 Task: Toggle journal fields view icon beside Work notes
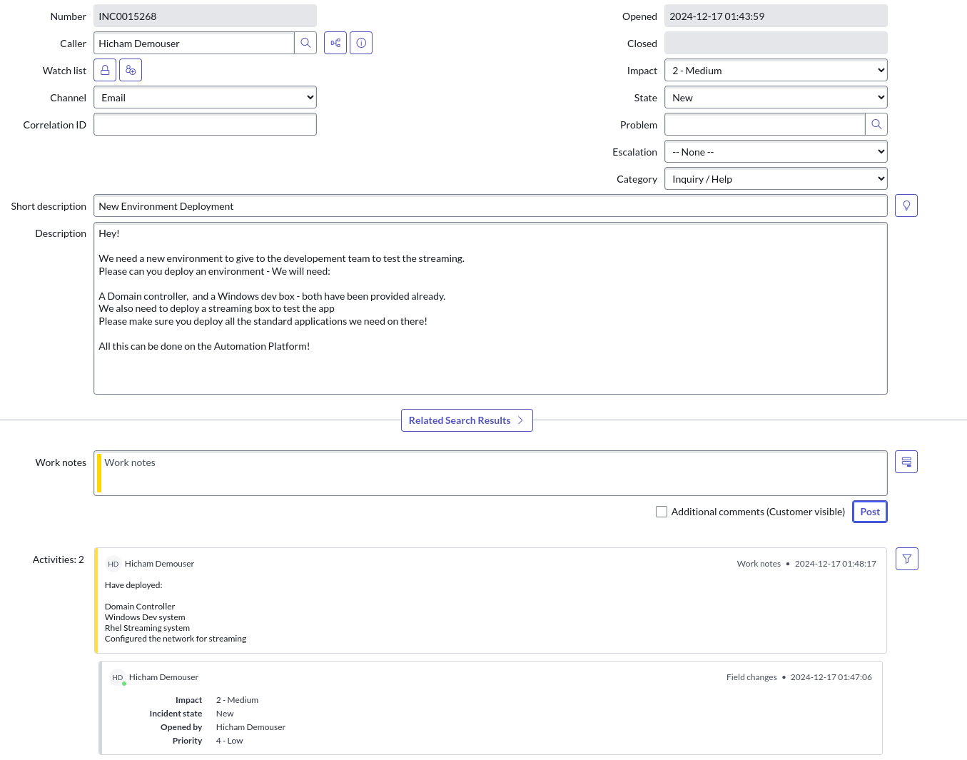pyautogui.click(x=906, y=462)
